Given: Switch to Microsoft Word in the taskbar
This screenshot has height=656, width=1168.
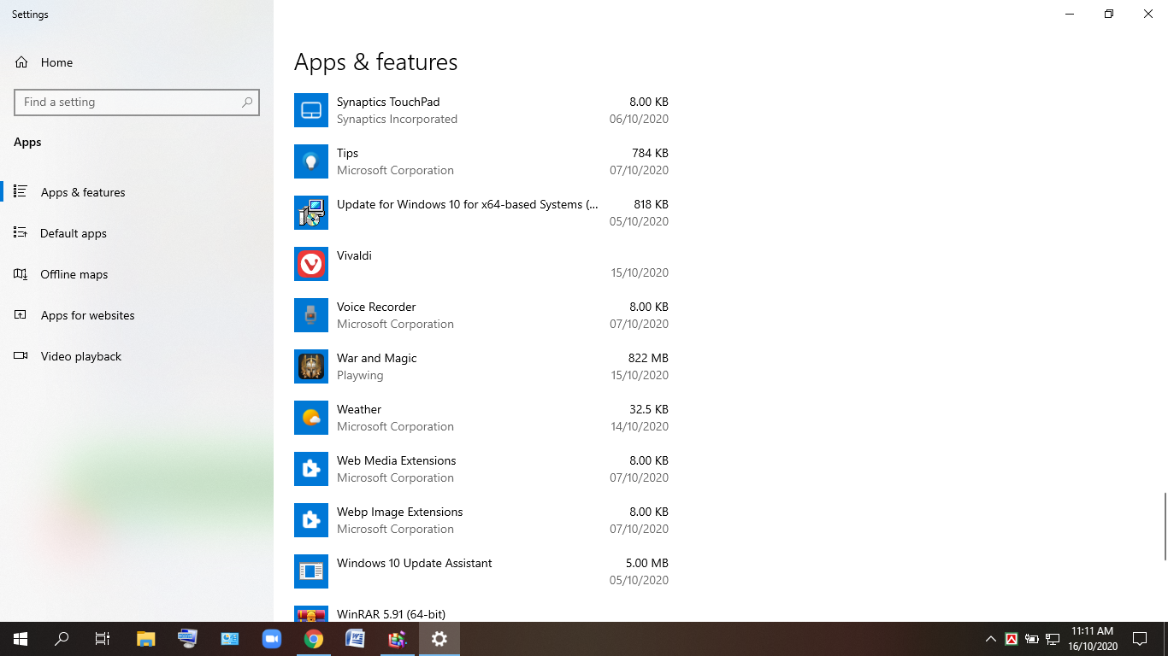Looking at the screenshot, I should click(356, 639).
